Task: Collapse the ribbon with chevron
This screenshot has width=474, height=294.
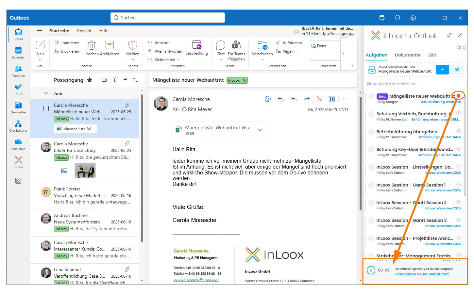Action: (352, 65)
